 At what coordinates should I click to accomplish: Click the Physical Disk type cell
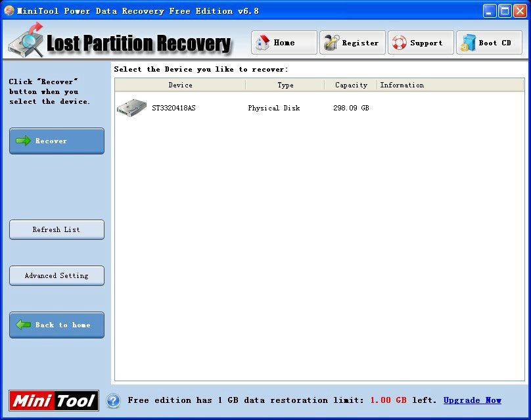(274, 108)
